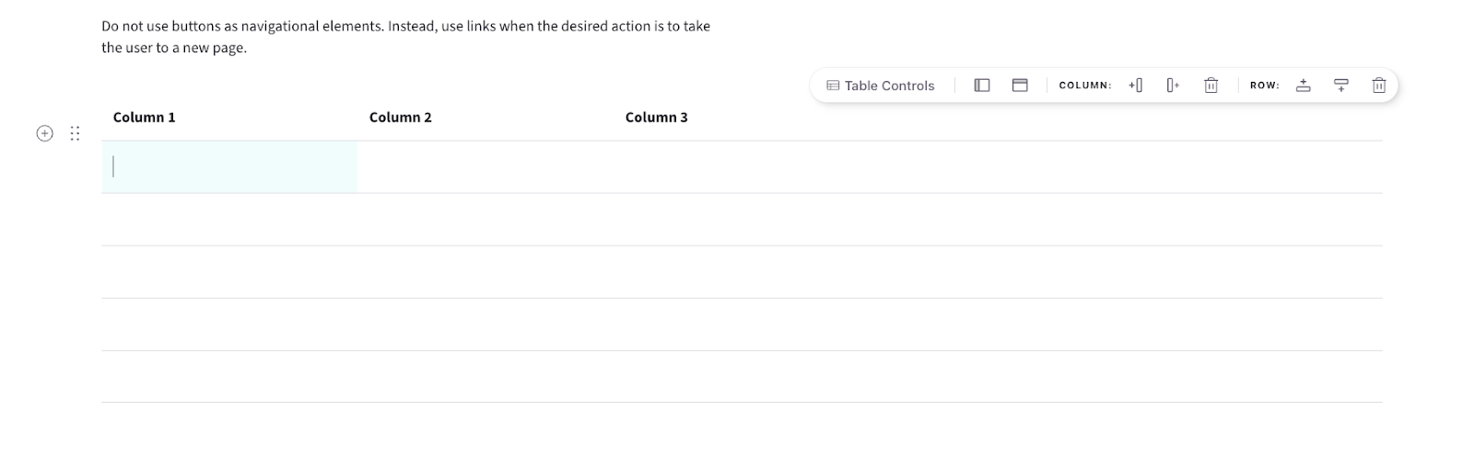Click the Table Controls label
Image resolution: width=1474 pixels, height=468 pixels.
(x=889, y=86)
